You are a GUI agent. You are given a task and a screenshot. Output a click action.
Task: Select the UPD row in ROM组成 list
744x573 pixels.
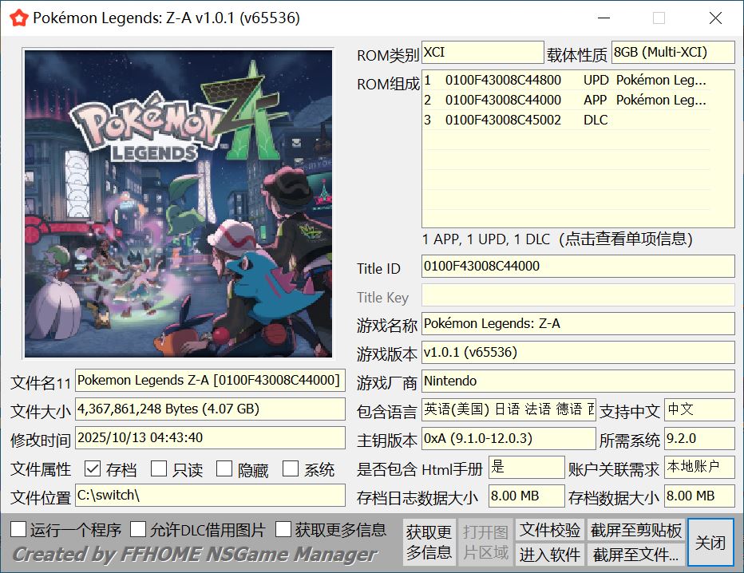coord(565,80)
